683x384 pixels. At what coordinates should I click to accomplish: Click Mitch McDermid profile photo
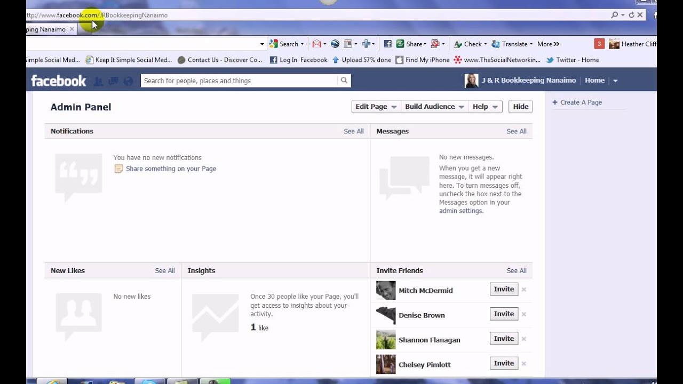(x=386, y=291)
